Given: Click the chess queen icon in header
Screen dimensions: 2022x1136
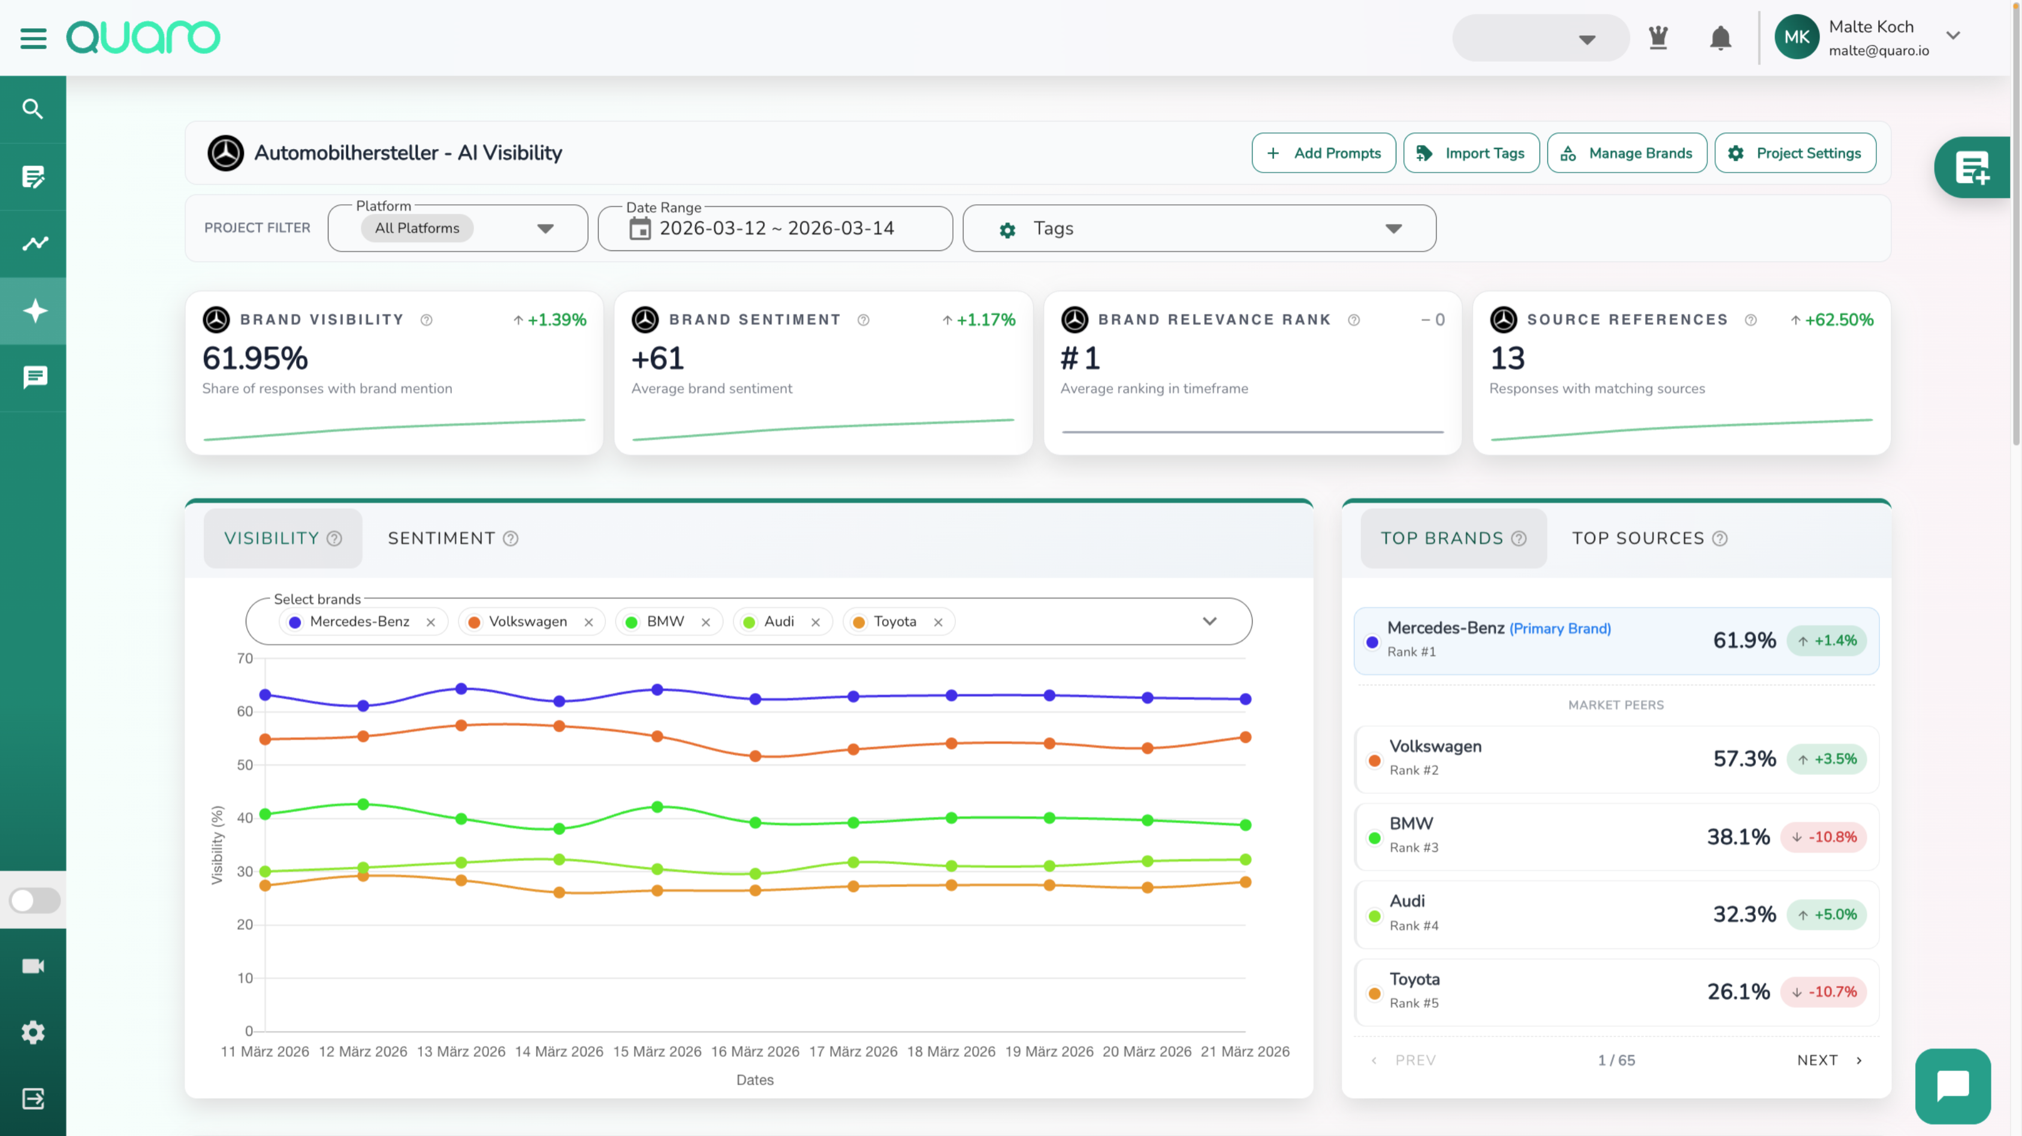Looking at the screenshot, I should [1658, 38].
